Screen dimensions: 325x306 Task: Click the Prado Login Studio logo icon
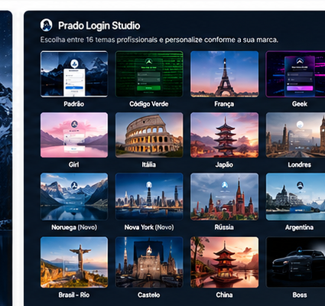47,25
